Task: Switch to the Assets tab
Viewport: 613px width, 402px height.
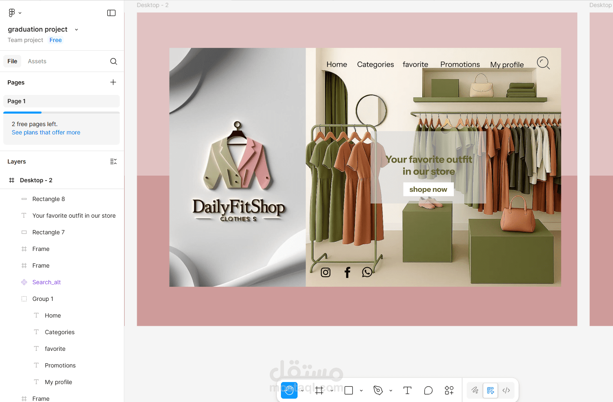Action: 37,61
